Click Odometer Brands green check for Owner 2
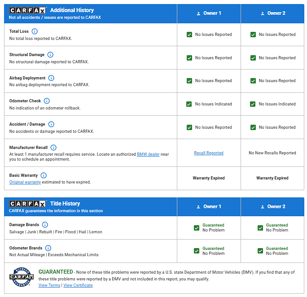 tap(260, 251)
